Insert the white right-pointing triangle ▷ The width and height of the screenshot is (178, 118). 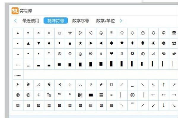tap(80, 33)
